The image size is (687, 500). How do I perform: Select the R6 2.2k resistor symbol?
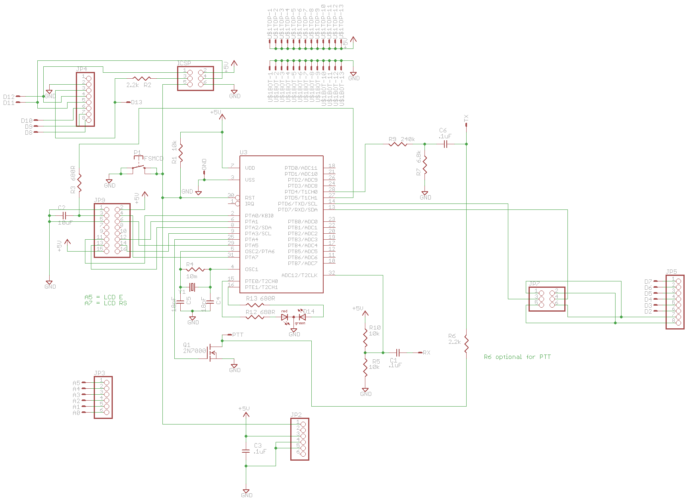[466, 345]
